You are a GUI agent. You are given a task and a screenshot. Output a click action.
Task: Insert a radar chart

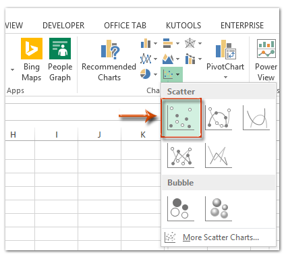pos(190,43)
